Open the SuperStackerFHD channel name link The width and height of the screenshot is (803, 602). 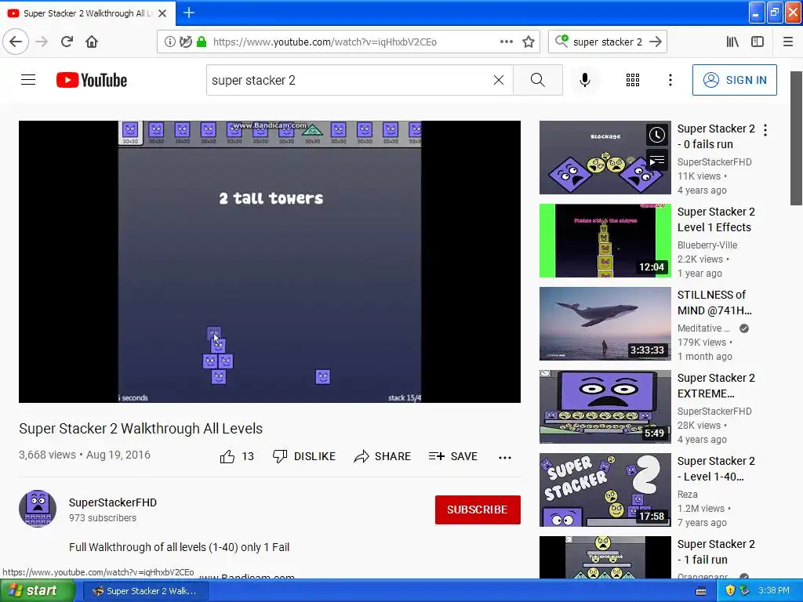click(113, 502)
